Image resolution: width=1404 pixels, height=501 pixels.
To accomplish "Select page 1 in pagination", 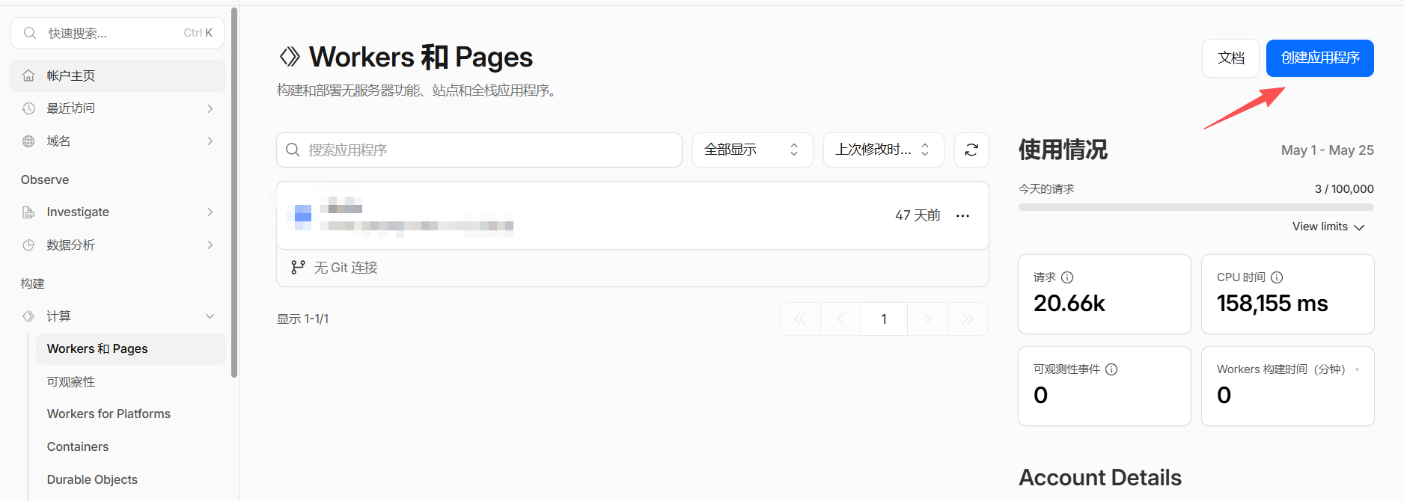I will 884,319.
